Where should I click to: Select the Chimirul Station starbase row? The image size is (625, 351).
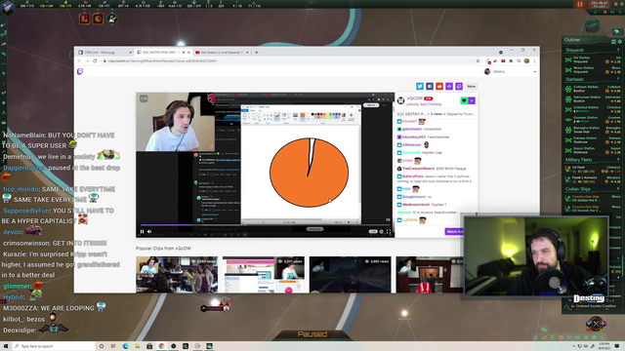click(x=593, y=109)
